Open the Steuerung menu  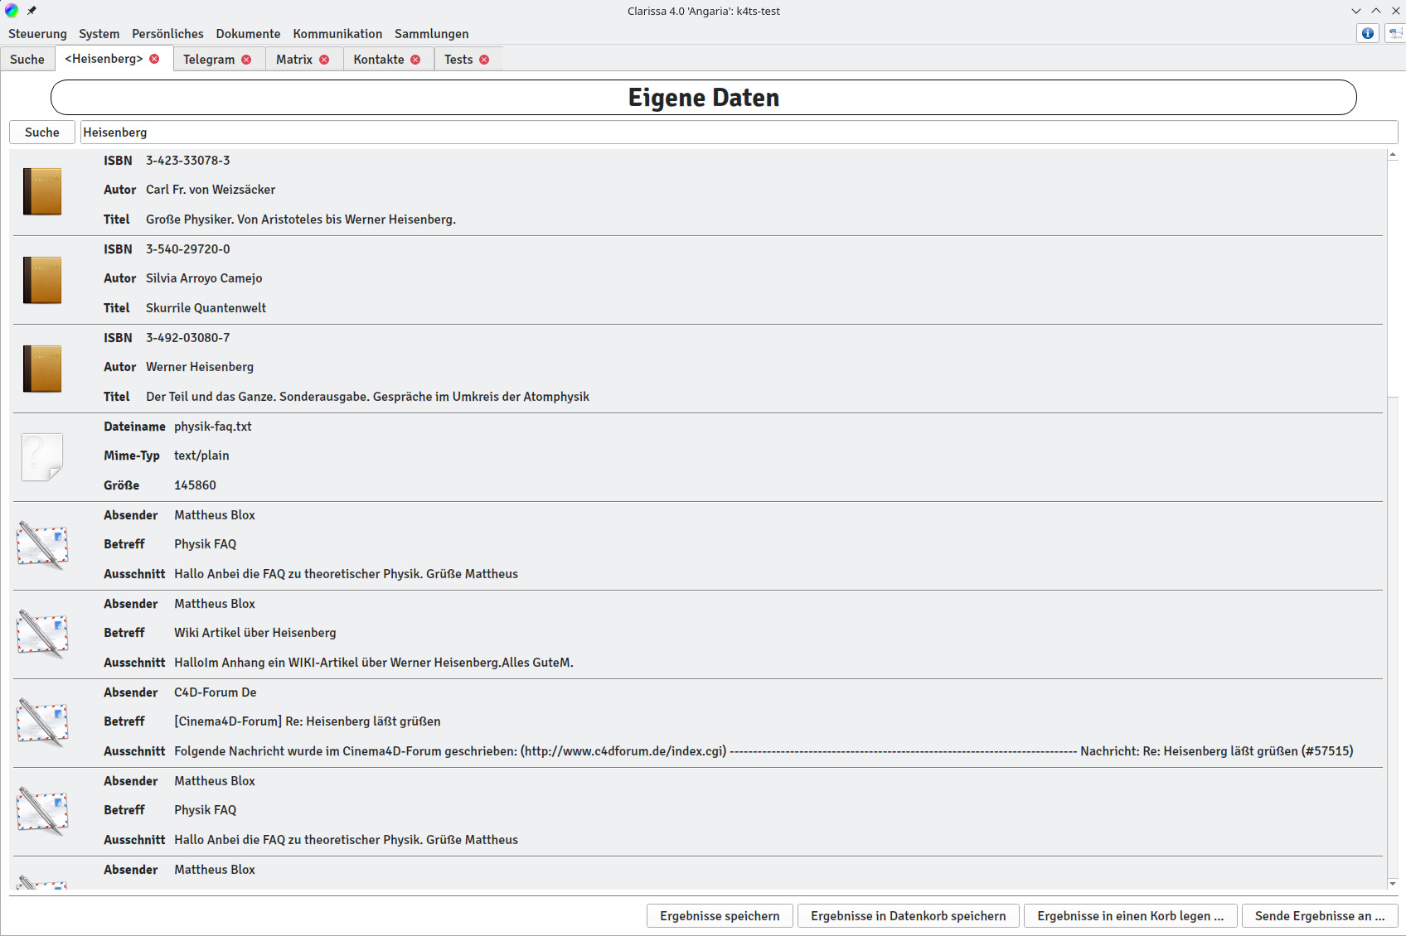[37, 34]
